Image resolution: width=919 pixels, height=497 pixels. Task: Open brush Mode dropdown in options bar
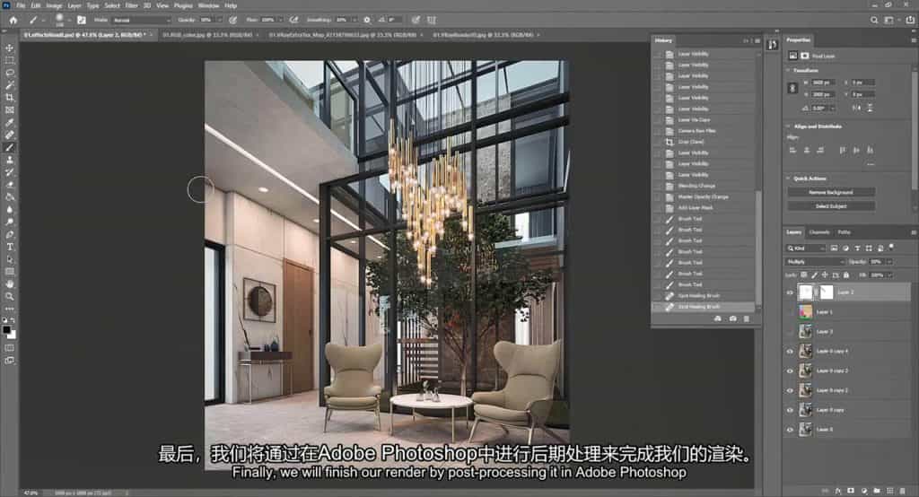141,20
